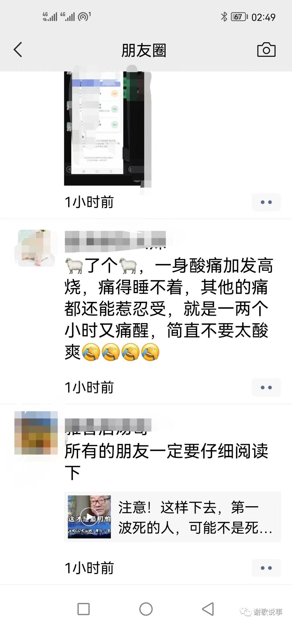Select the post text about 一身酸痛加发高烧
The height and width of the screenshot is (625, 292).
(x=169, y=309)
